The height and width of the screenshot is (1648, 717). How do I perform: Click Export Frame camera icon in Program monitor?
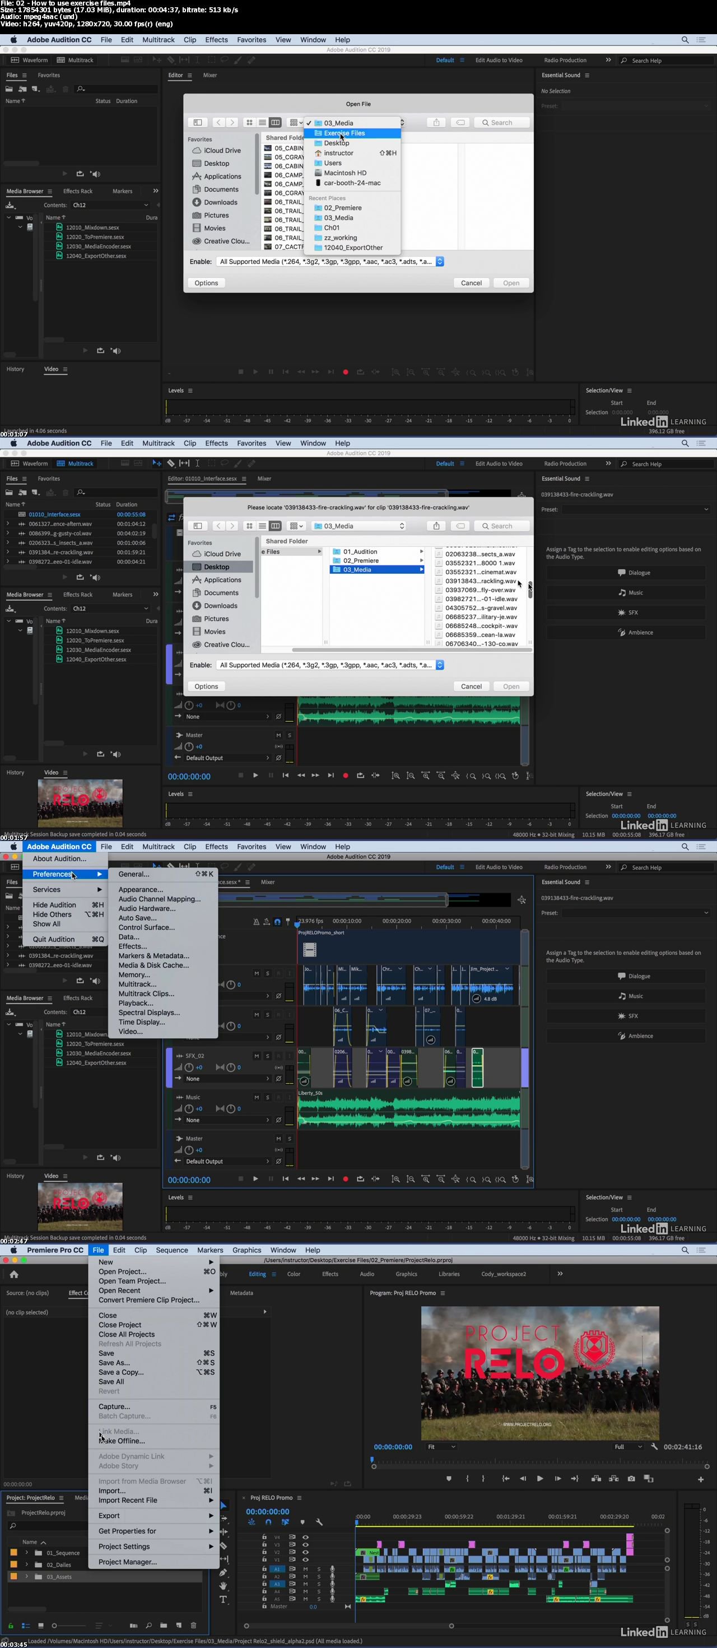(631, 1478)
